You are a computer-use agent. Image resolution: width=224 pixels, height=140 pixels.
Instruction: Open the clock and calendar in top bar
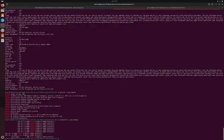pos(114,1)
